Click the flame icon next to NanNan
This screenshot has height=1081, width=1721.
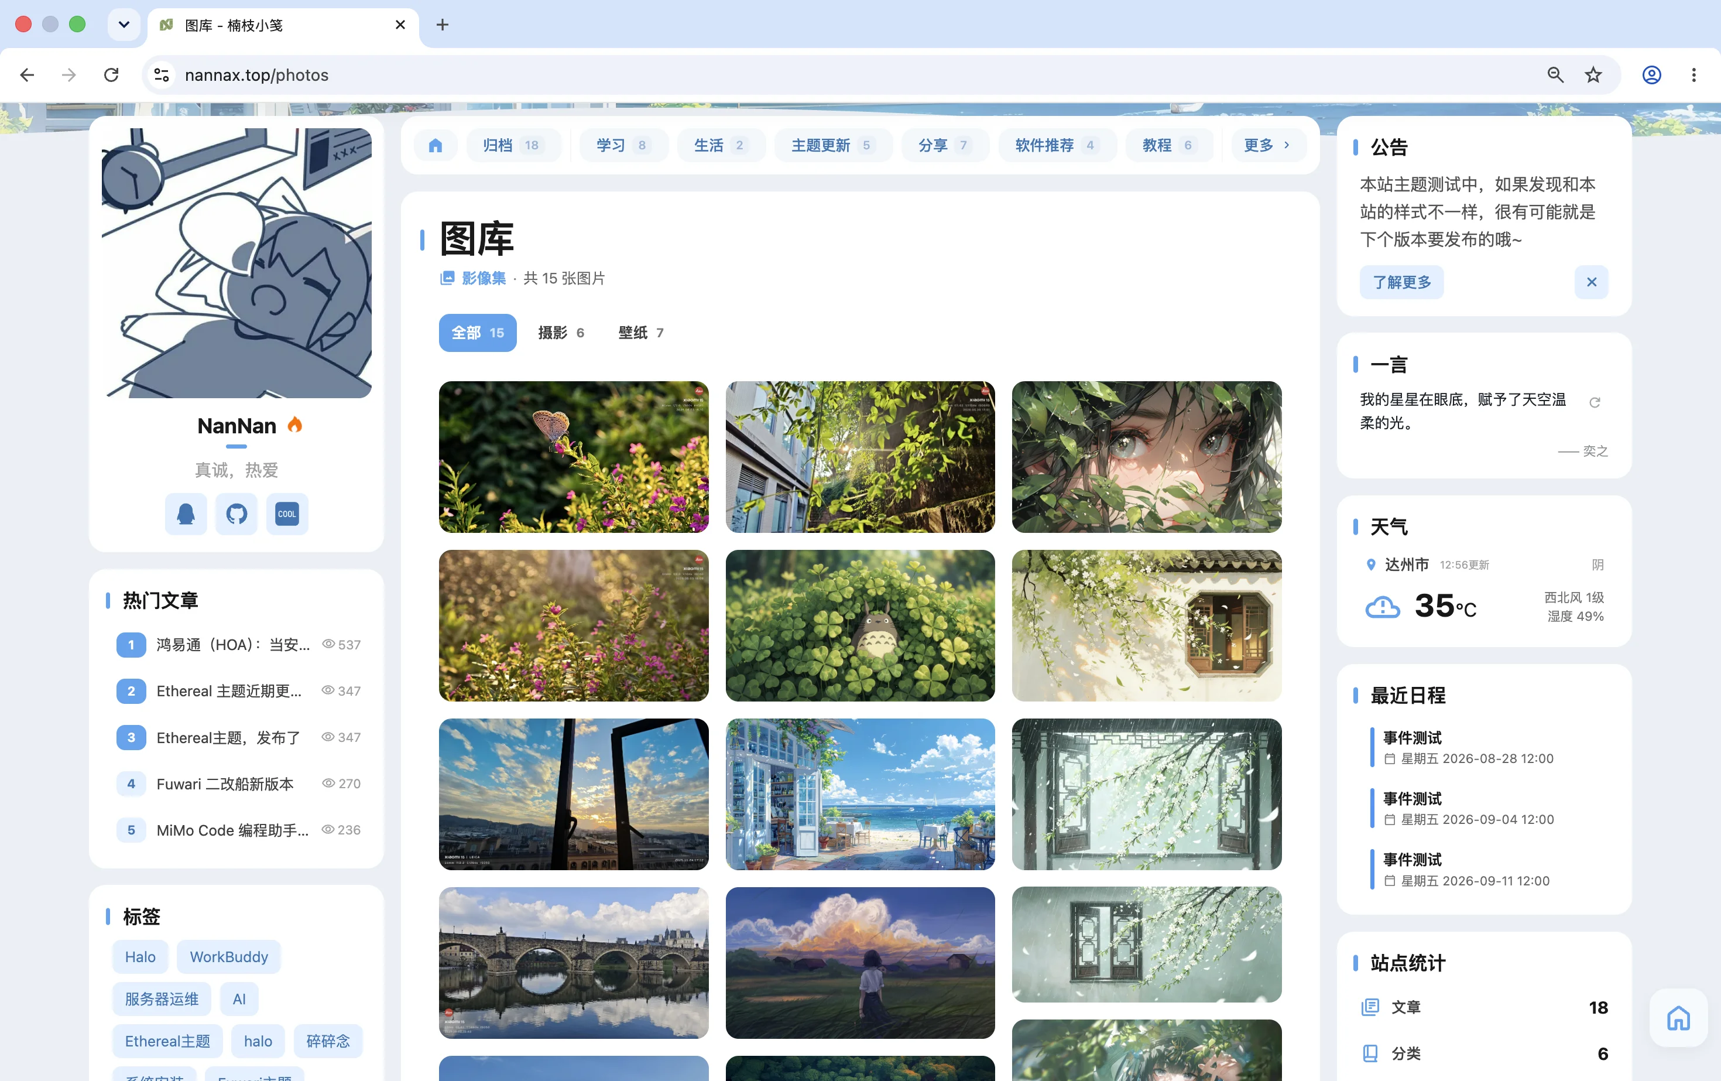tap(294, 425)
